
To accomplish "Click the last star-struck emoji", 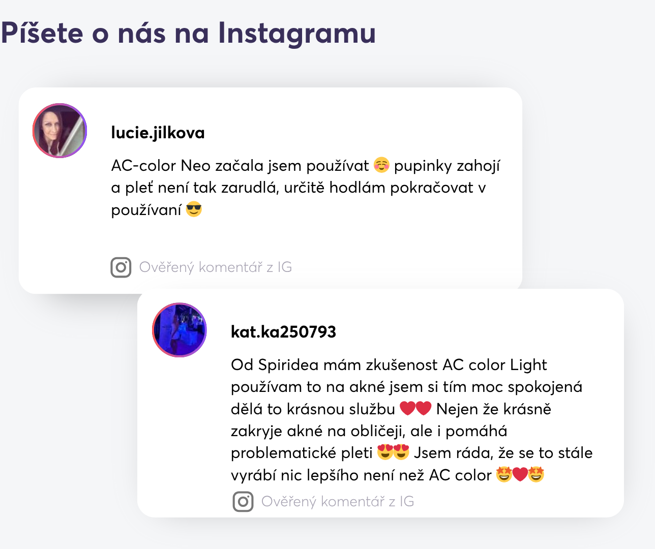I will tap(537, 474).
